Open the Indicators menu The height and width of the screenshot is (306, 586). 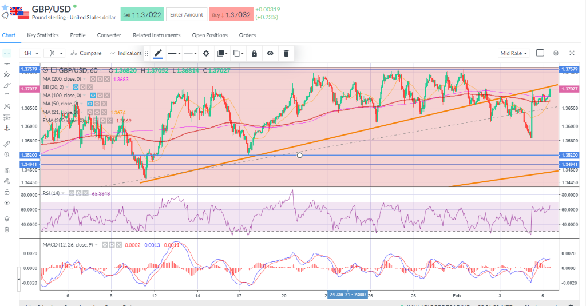pyautogui.click(x=125, y=53)
